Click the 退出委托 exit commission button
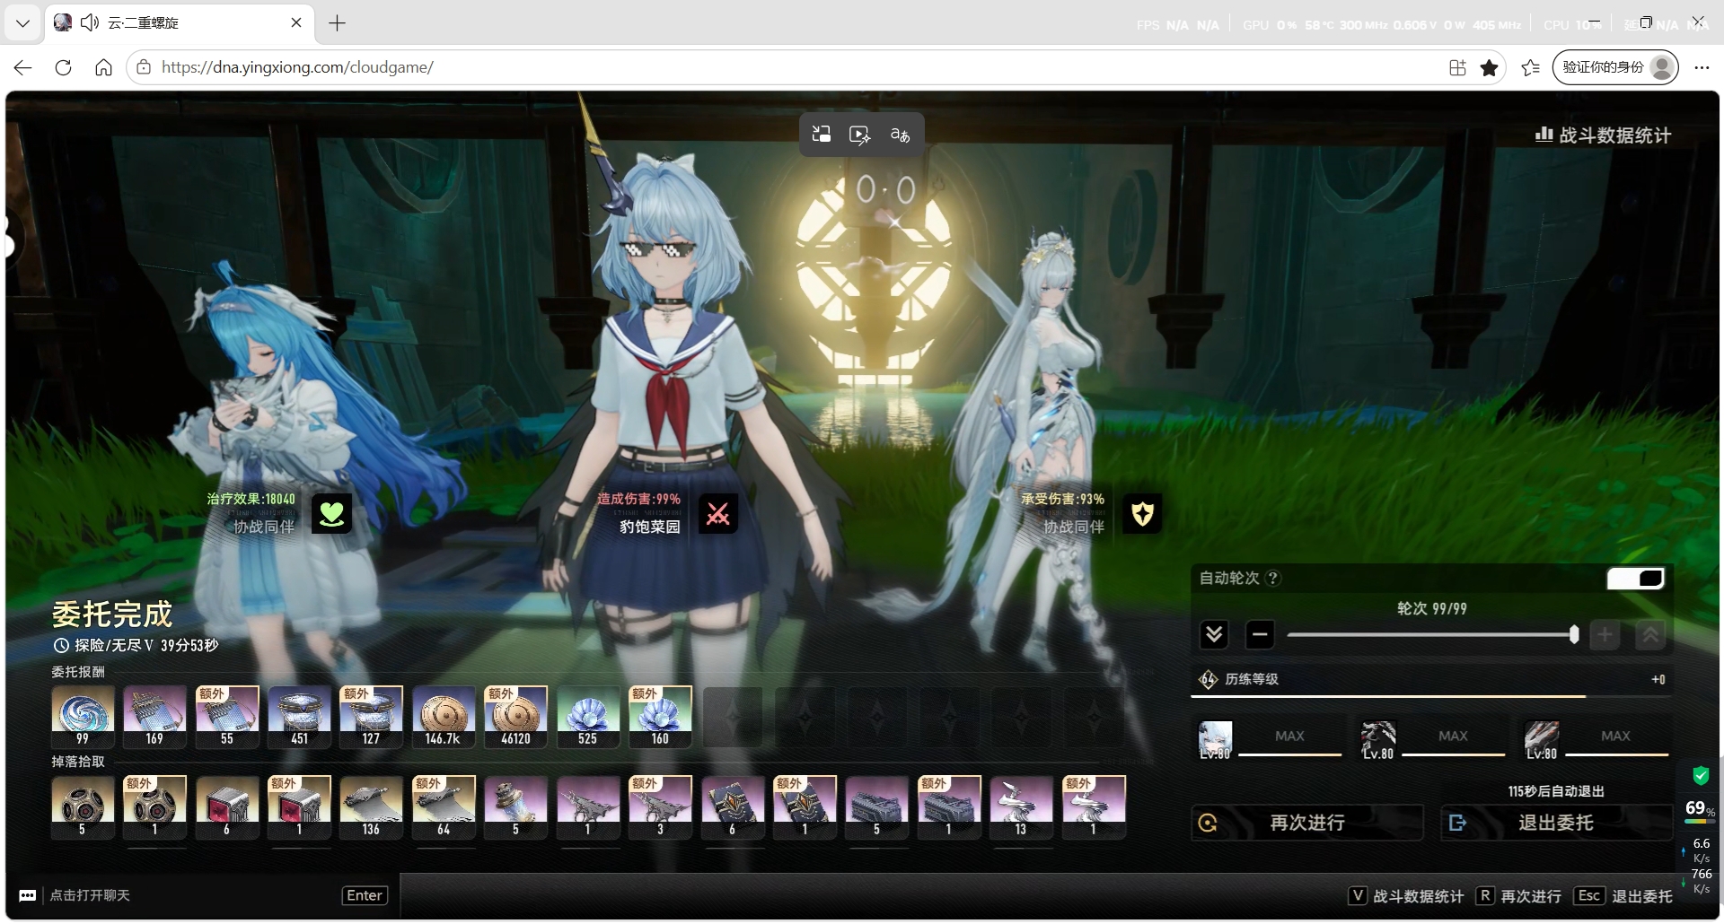This screenshot has height=924, width=1724. point(1556,823)
